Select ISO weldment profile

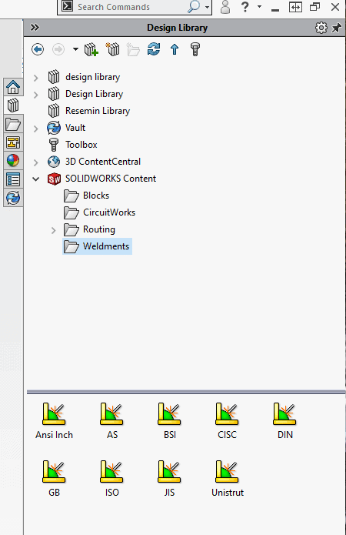111,479
